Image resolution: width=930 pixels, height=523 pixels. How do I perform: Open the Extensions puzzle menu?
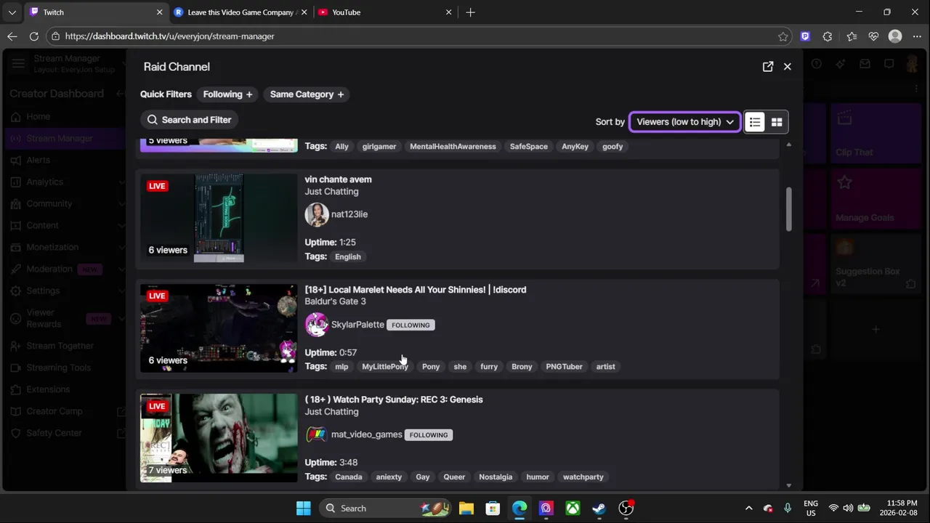tap(828, 36)
